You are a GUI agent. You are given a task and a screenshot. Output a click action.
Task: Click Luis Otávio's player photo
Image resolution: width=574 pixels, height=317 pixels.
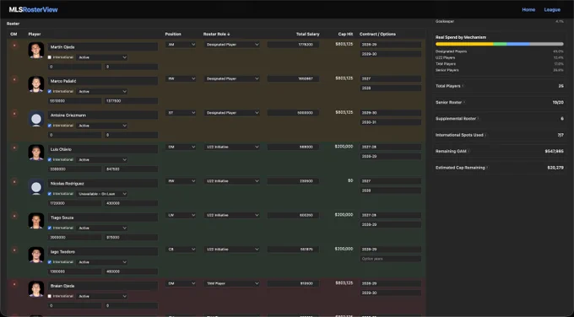click(x=35, y=153)
